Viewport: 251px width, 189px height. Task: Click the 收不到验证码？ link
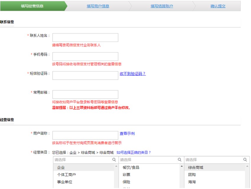click(x=133, y=74)
